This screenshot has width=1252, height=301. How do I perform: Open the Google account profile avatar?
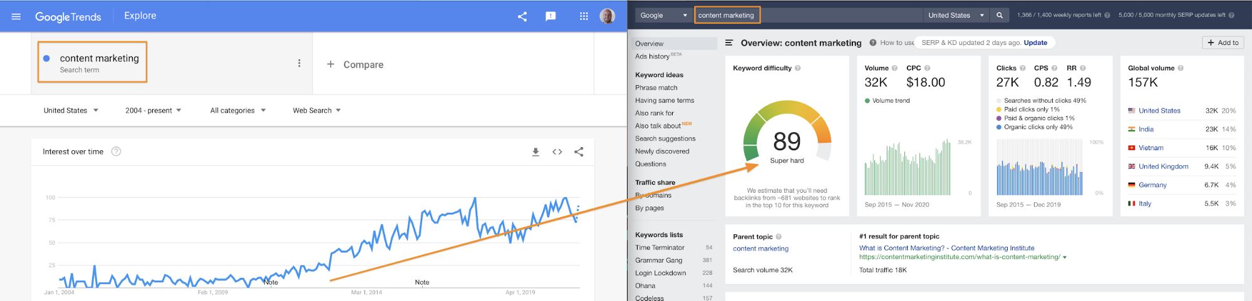(x=608, y=16)
